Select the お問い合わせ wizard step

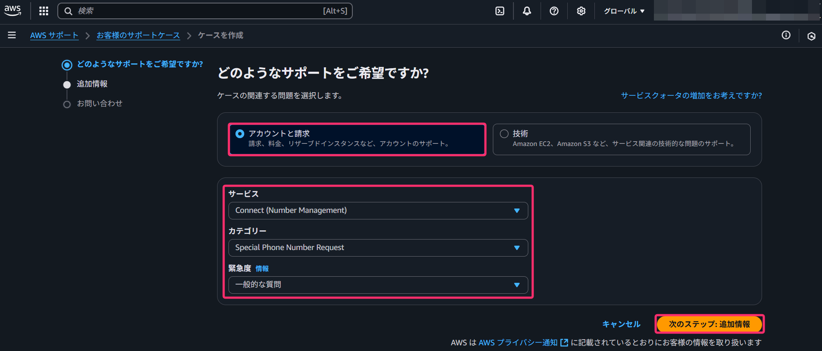100,104
